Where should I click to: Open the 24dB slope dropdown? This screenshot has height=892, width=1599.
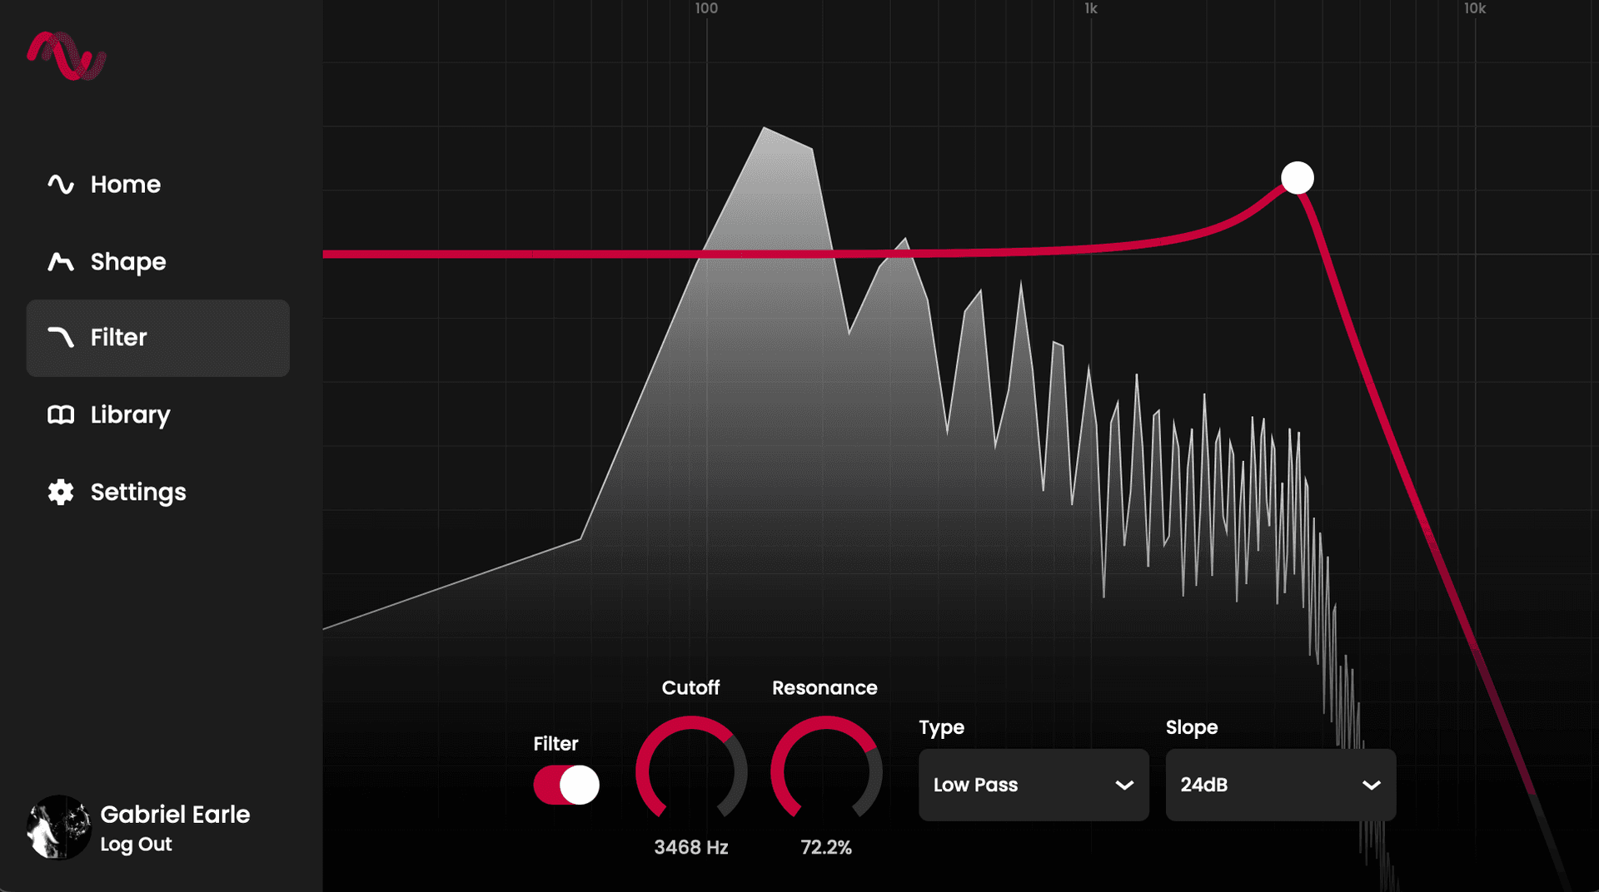point(1280,785)
